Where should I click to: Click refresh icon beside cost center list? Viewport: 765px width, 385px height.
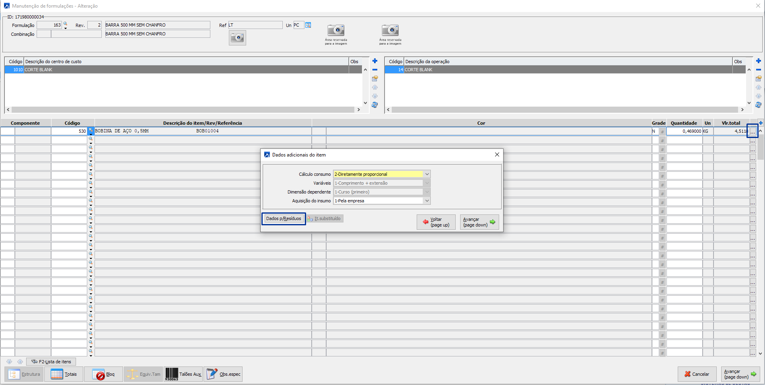(374, 105)
